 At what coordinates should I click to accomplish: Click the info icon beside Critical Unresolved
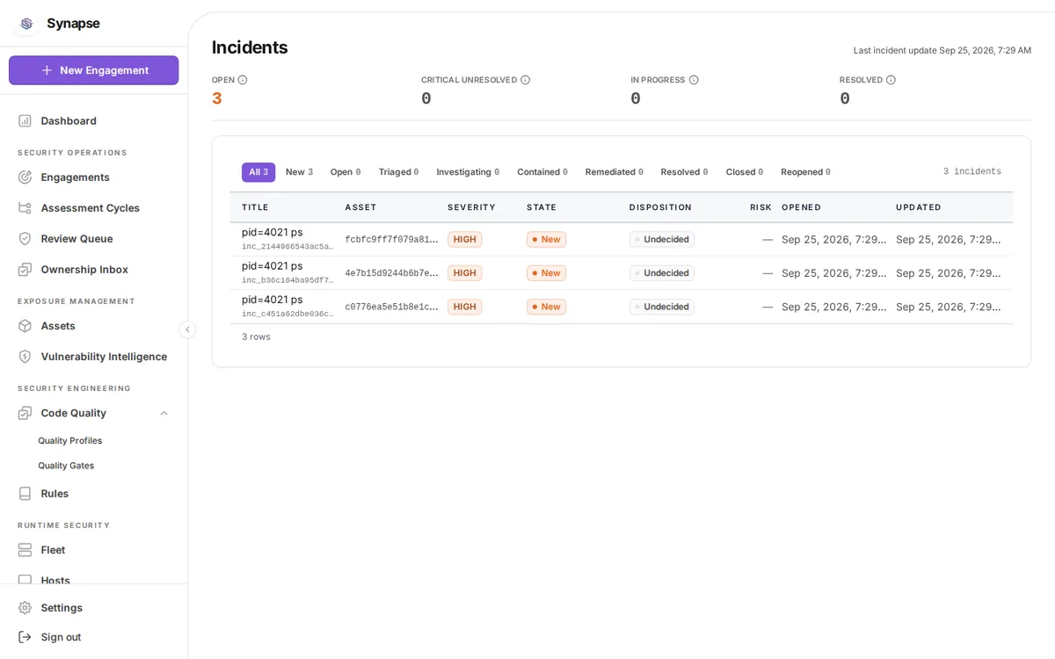click(x=525, y=80)
